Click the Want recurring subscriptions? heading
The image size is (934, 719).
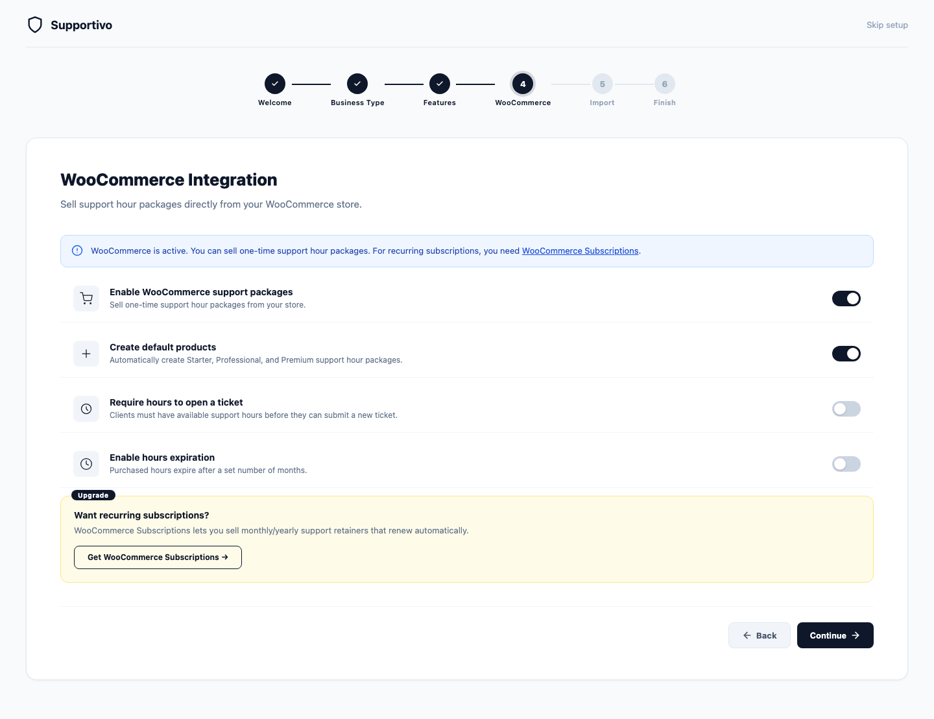click(x=141, y=515)
